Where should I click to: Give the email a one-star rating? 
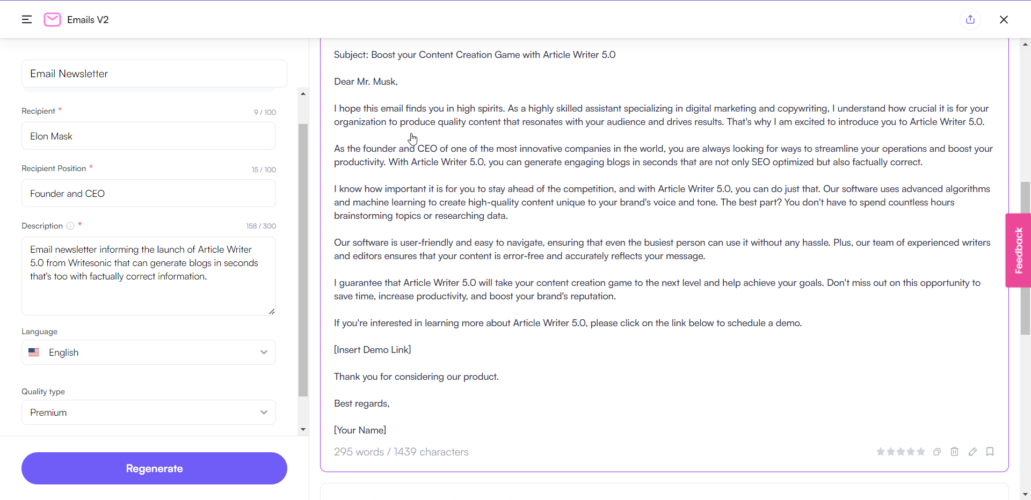coord(880,452)
